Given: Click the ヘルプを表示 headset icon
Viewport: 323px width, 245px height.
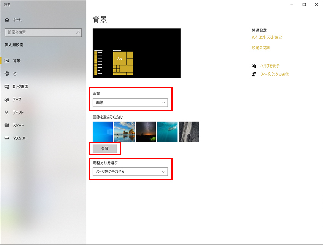Looking at the screenshot, I should (x=255, y=65).
